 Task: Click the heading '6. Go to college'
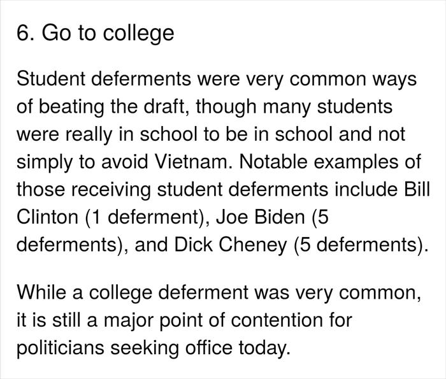[96, 34]
